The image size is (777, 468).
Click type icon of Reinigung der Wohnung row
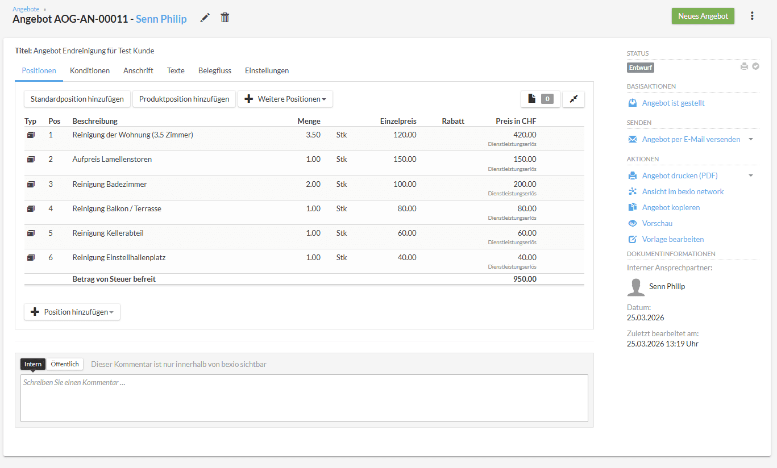pos(31,135)
